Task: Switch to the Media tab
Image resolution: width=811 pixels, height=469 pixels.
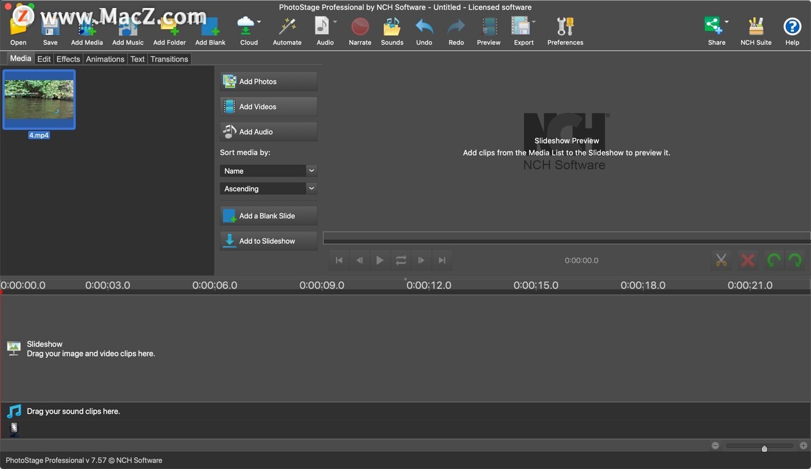Action: (21, 58)
